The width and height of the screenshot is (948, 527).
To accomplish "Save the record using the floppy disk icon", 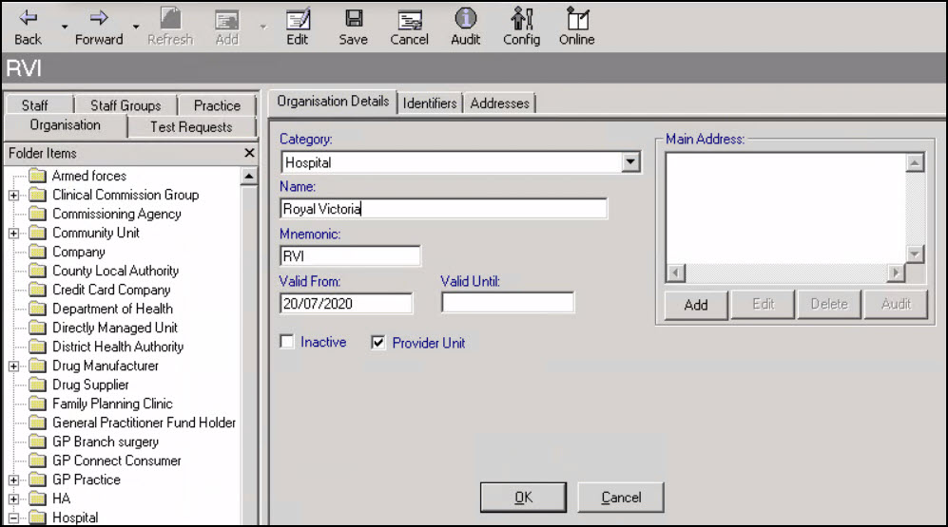I will tap(354, 19).
